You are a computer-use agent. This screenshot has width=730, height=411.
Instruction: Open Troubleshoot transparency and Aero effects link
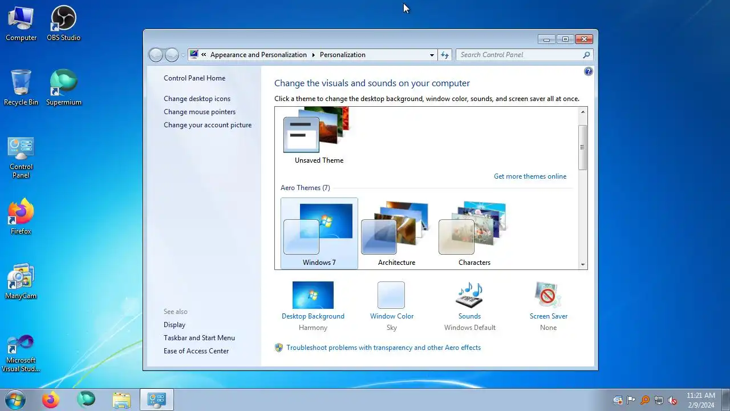383,348
